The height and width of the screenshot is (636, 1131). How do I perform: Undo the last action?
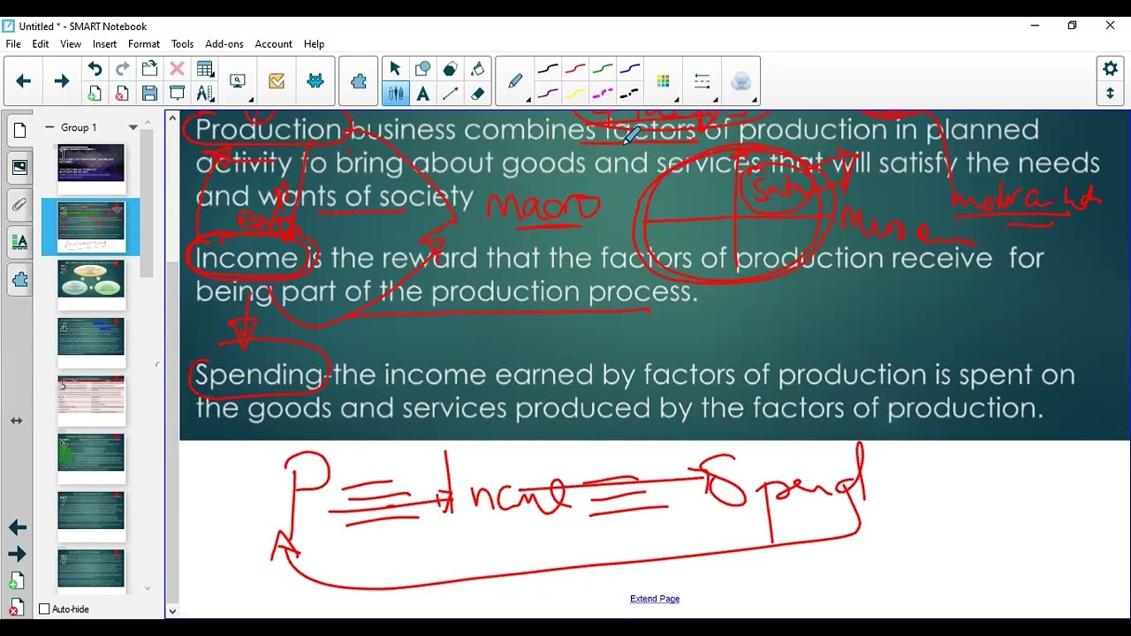pos(95,69)
